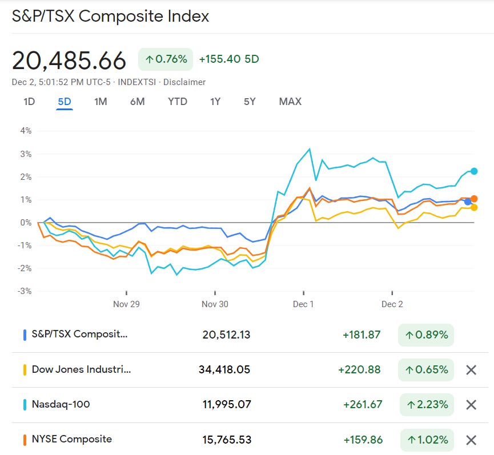
Task: Click the Dec 2, 5:01:52 PM timestamp
Action: tap(61, 82)
